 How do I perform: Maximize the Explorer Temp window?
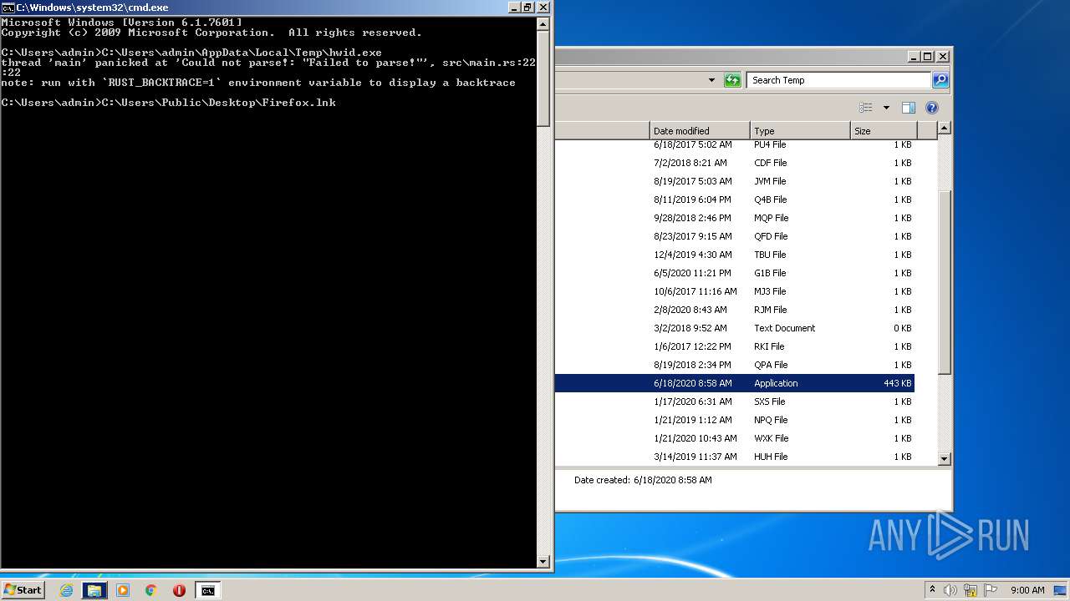coord(928,57)
